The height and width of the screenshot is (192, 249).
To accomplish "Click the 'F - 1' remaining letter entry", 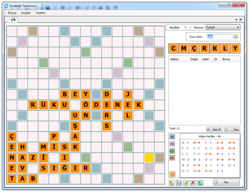I will [x=196, y=148].
